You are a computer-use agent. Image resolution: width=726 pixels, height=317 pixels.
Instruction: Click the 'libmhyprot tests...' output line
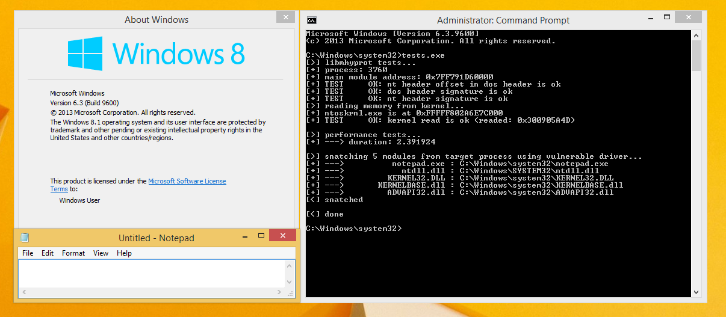361,63
